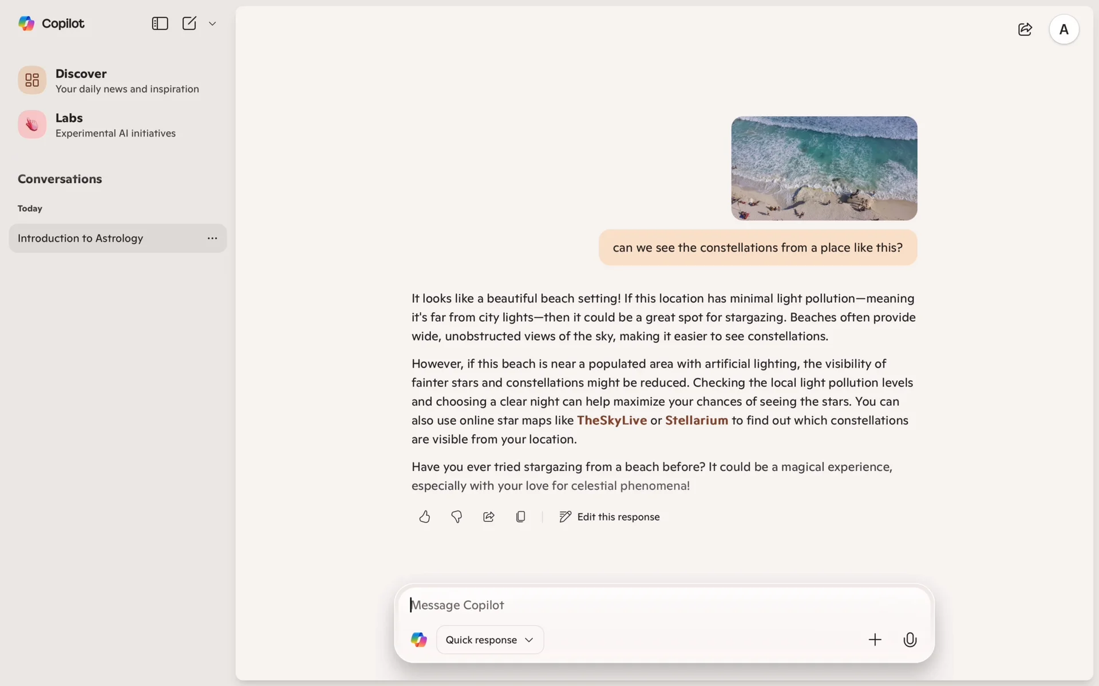Screen dimensions: 1099x686
Task: Start a new chat with compose icon
Action: [x=189, y=23]
